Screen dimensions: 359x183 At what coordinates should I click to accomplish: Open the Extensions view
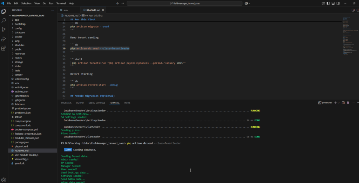(4, 48)
